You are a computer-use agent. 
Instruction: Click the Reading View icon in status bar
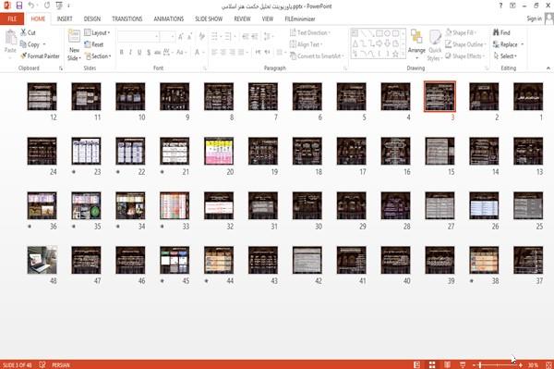click(447, 364)
